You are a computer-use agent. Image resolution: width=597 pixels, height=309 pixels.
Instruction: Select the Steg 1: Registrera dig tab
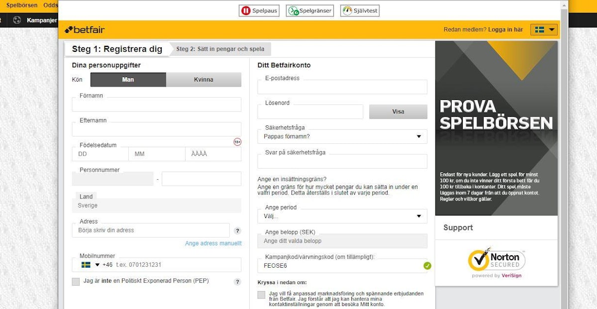coord(117,49)
